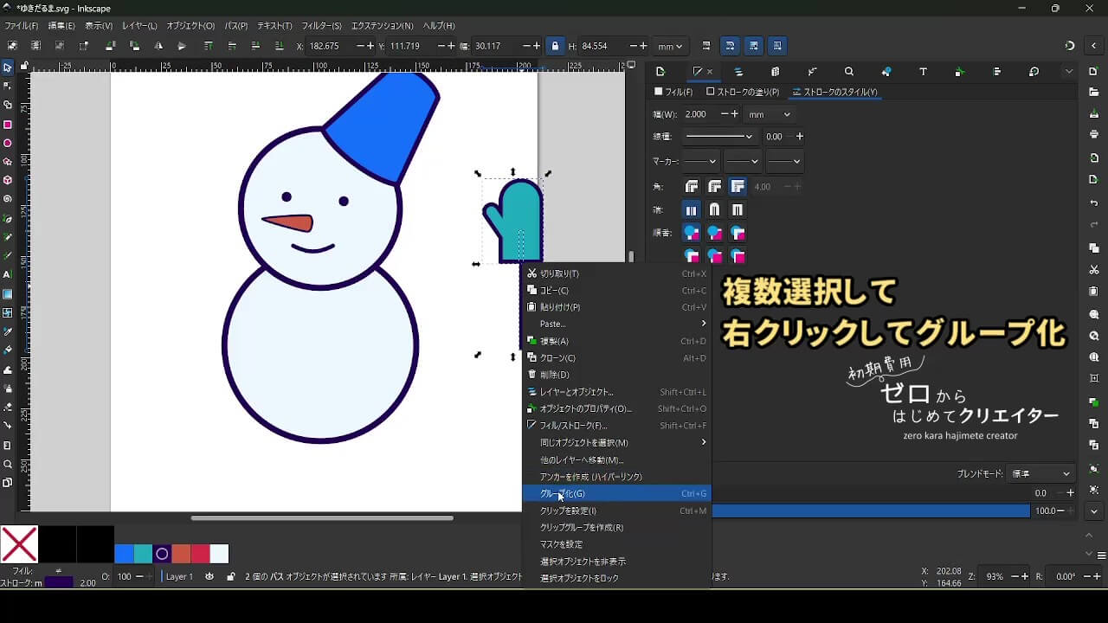Viewport: 1108px width, 623px height.
Task: Pick the Spiral tool from the toolbox
Action: click(x=8, y=199)
